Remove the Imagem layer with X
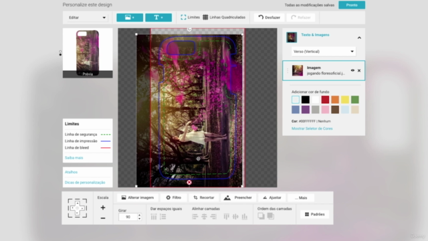428x241 pixels. tap(359, 70)
